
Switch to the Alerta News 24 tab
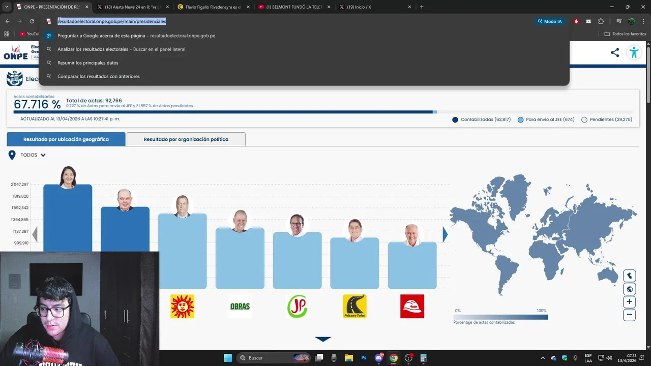(133, 7)
